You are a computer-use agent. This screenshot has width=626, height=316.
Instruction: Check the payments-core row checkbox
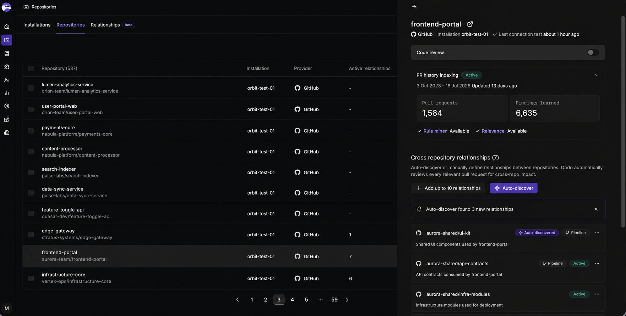[x=31, y=131]
